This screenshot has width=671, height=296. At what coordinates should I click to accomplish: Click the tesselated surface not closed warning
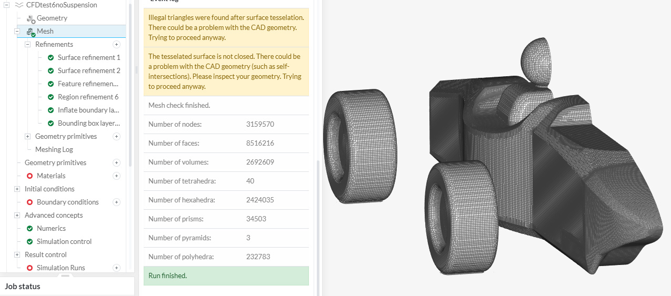click(x=226, y=72)
